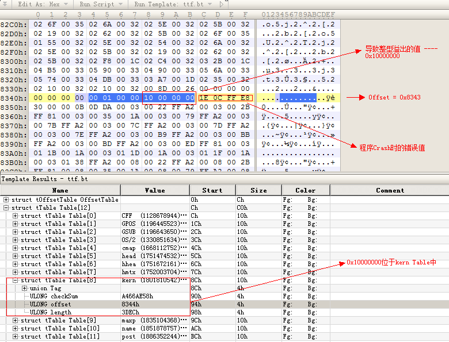Expand Table[2] GSUB struct node
Screen dimensions: 449x342
[x=15, y=232]
